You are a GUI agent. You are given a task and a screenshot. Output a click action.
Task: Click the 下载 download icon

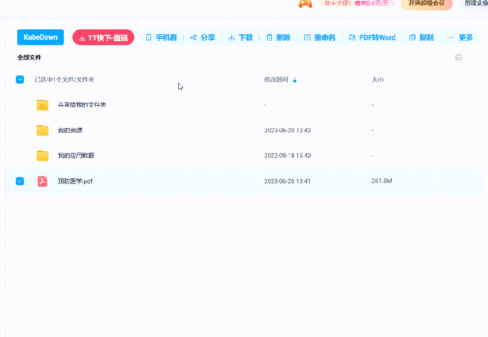point(232,38)
